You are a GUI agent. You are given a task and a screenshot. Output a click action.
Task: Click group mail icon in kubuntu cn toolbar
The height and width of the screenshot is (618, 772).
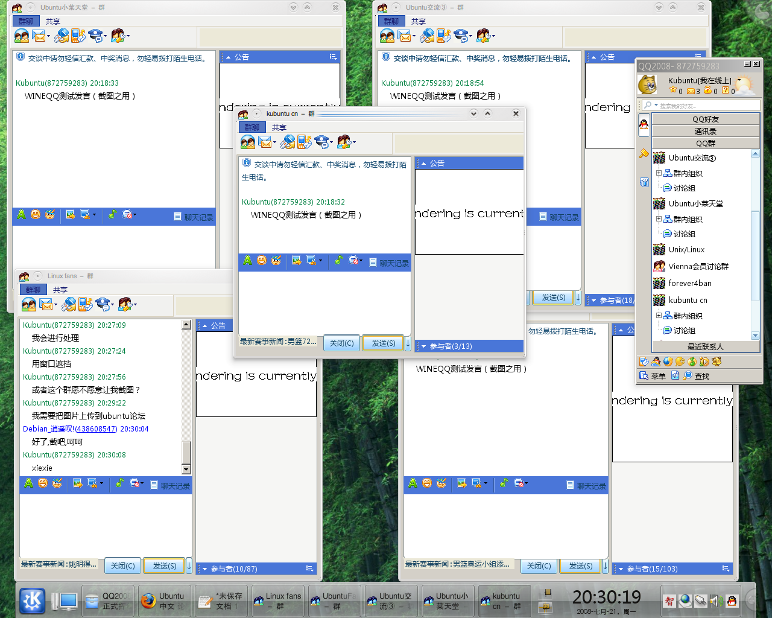[x=265, y=142]
